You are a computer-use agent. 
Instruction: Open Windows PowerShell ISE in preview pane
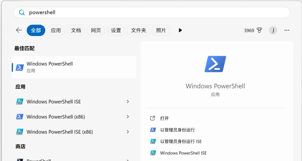click(x=183, y=153)
